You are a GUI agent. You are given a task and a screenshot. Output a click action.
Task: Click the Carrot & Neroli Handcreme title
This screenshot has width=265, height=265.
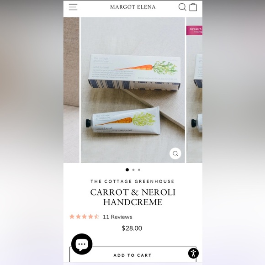(x=132, y=197)
